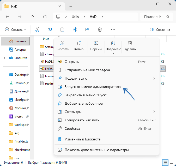Expand the chevron after Utils in the address bar
The width and height of the screenshot is (176, 166).
84,17
